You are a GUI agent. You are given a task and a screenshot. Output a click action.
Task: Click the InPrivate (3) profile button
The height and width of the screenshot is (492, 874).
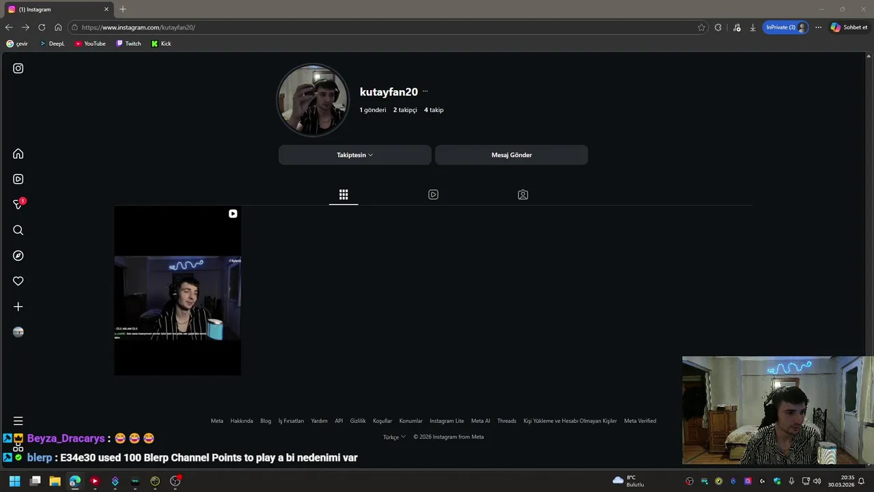pos(786,27)
